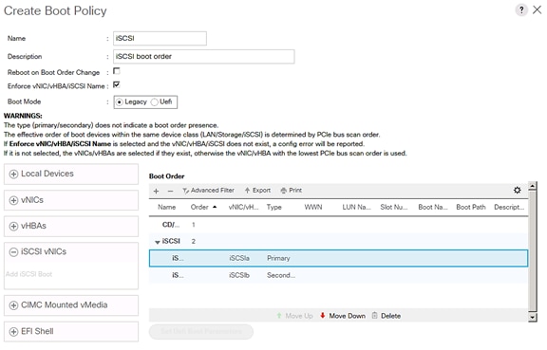
Task: Select the Uefi boot mode radio button
Action: (155, 102)
